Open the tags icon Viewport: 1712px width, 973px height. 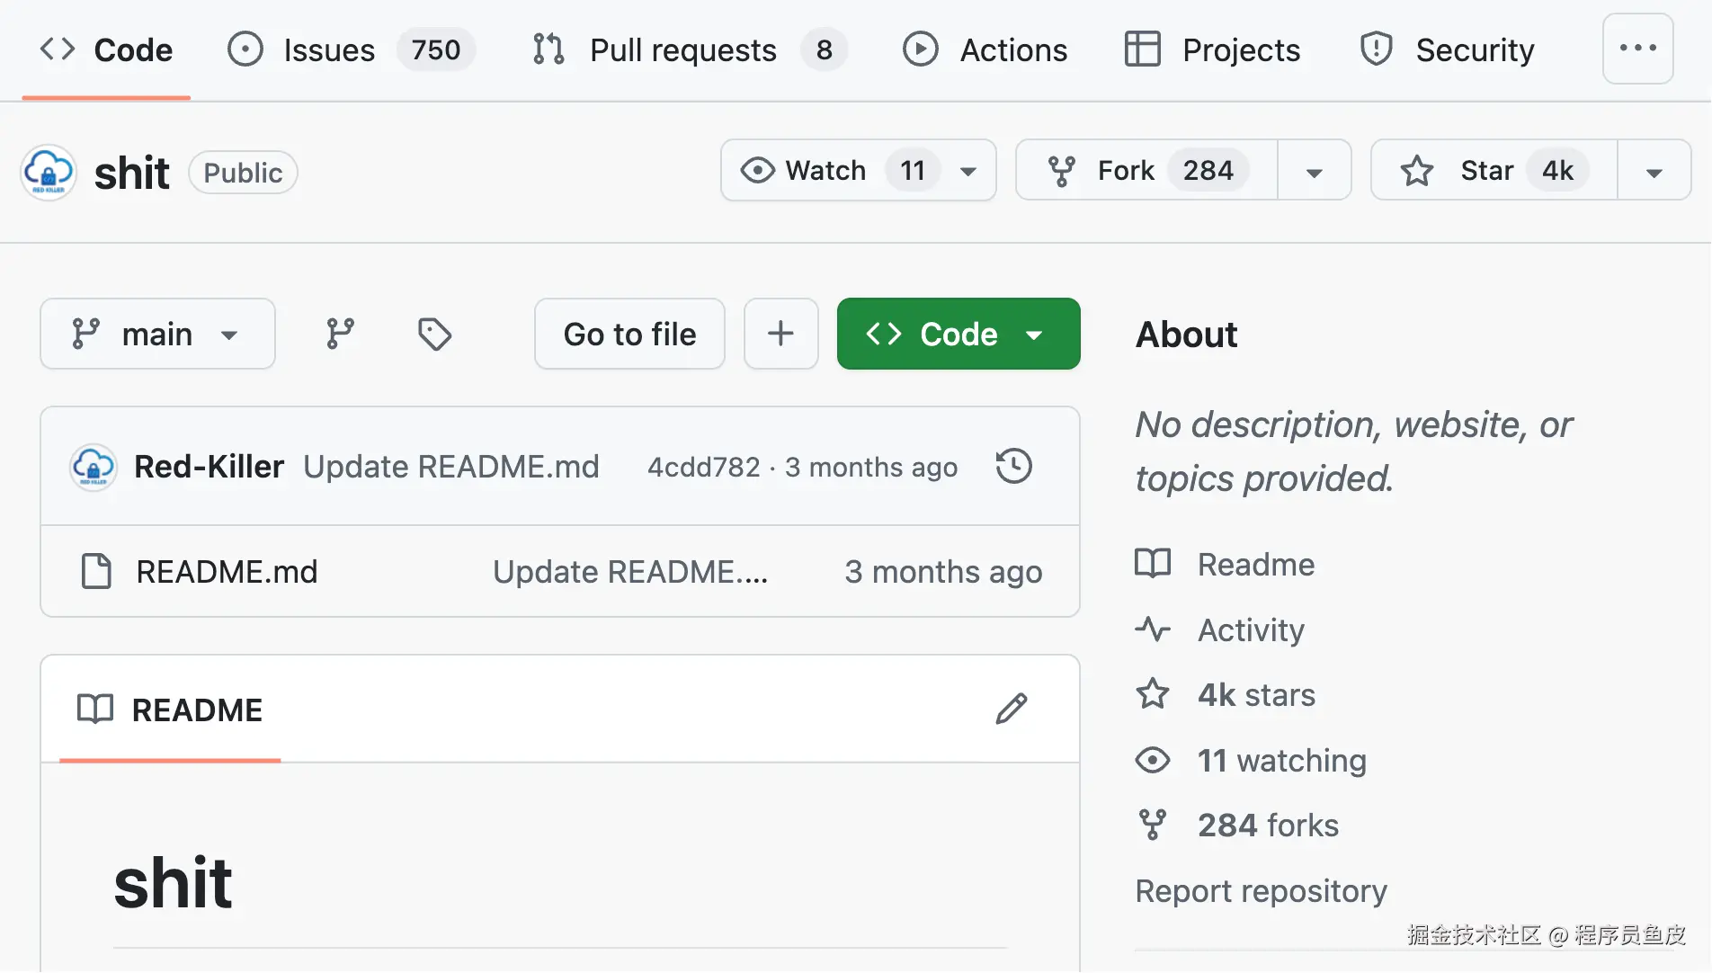[x=434, y=334]
